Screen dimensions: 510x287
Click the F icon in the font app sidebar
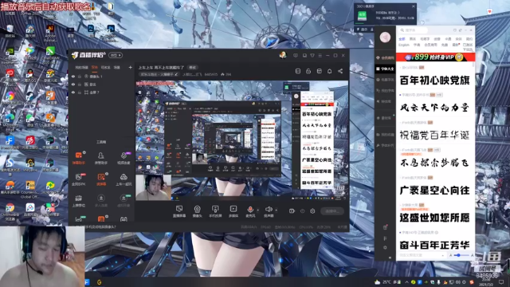click(385, 238)
